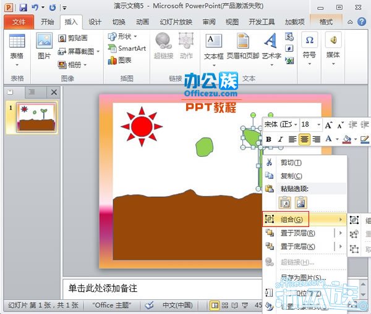Click the spell check icon in status bar
The width and height of the screenshot is (371, 314).
click(x=149, y=305)
